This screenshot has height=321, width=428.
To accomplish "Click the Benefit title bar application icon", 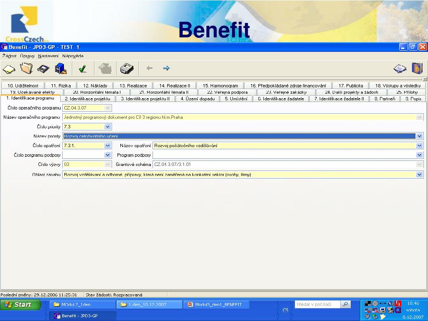I will coord(4,47).
